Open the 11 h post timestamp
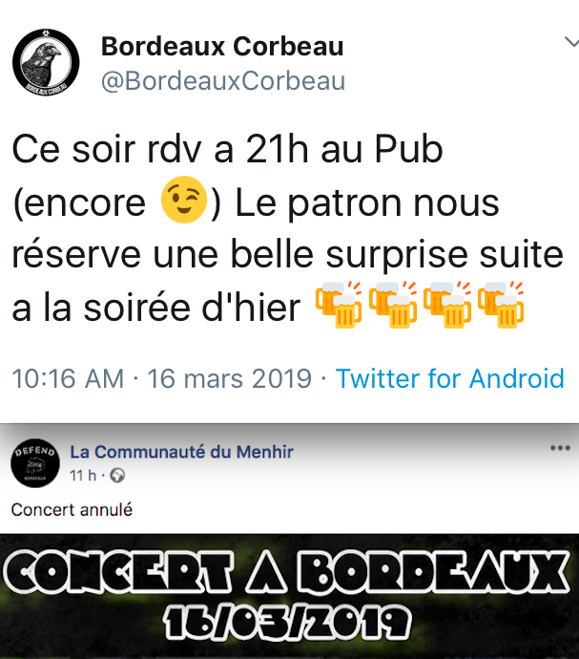 tap(83, 476)
